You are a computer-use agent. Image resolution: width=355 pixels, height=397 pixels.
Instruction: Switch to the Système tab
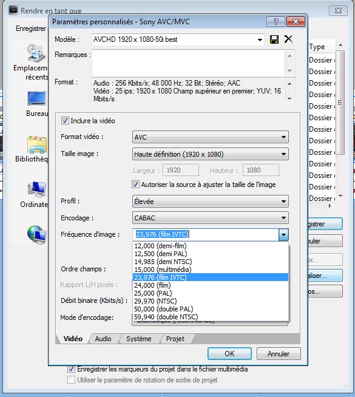[138, 339]
